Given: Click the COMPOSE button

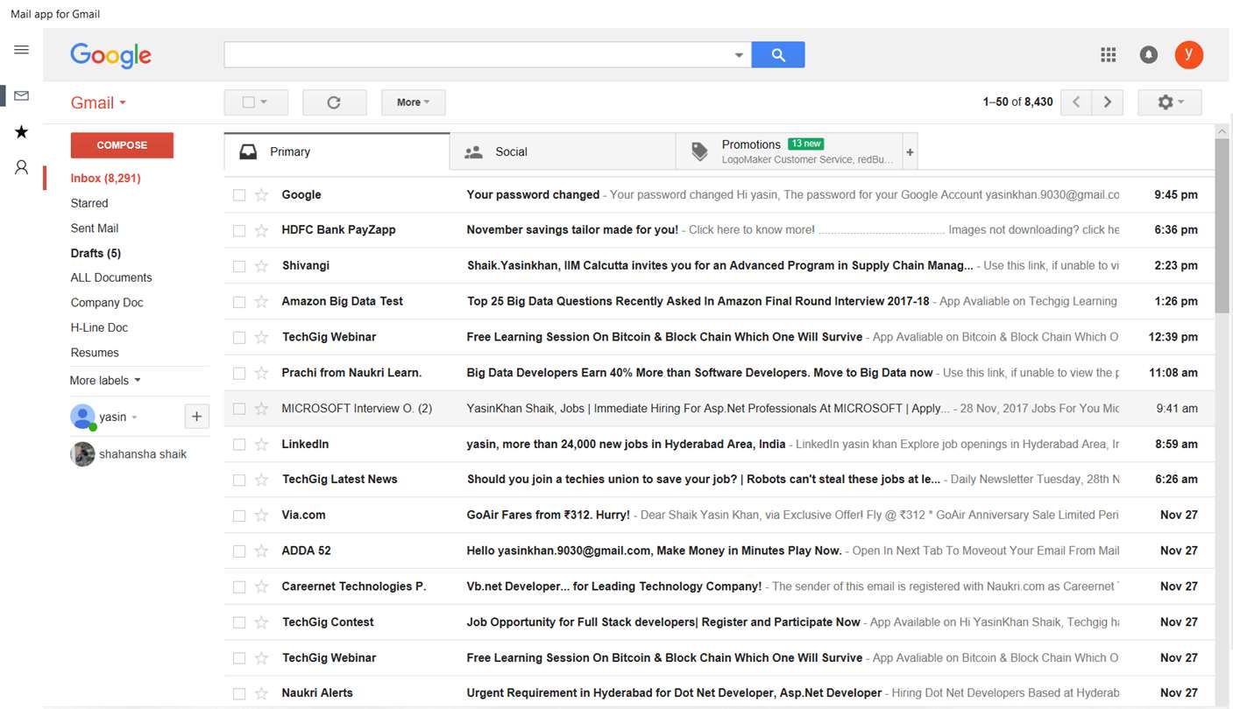Looking at the screenshot, I should pyautogui.click(x=122, y=145).
